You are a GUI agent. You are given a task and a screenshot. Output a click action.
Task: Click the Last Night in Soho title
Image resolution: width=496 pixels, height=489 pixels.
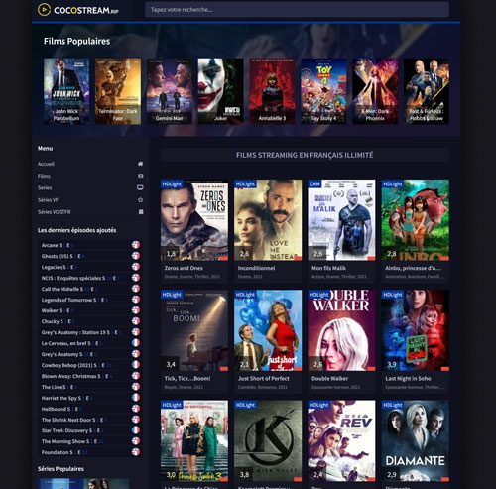(x=408, y=379)
